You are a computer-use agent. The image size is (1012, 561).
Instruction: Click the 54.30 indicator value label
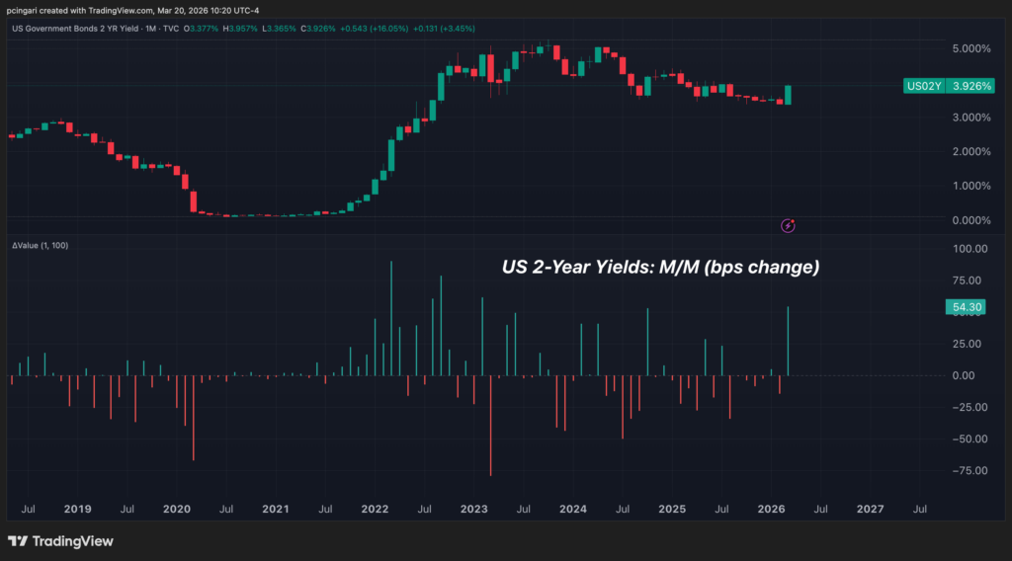pyautogui.click(x=964, y=308)
